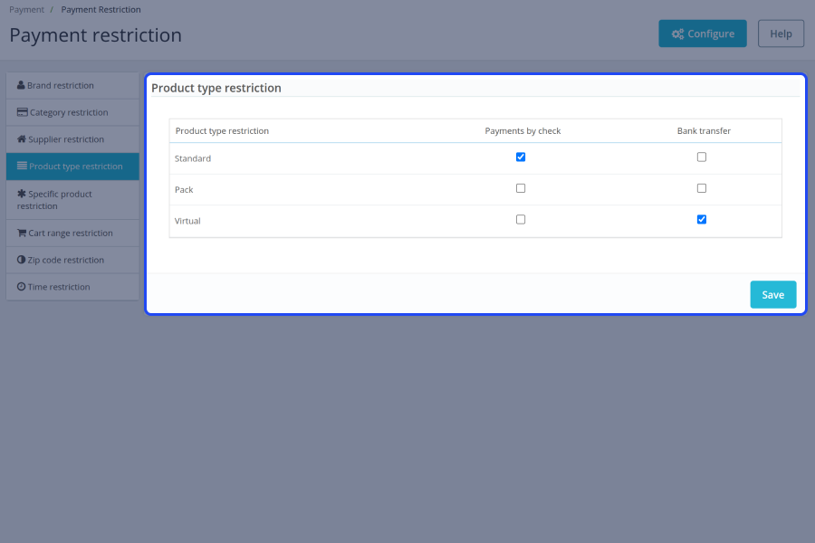
Task: Enable Pack for Payments by check
Action: click(x=521, y=188)
